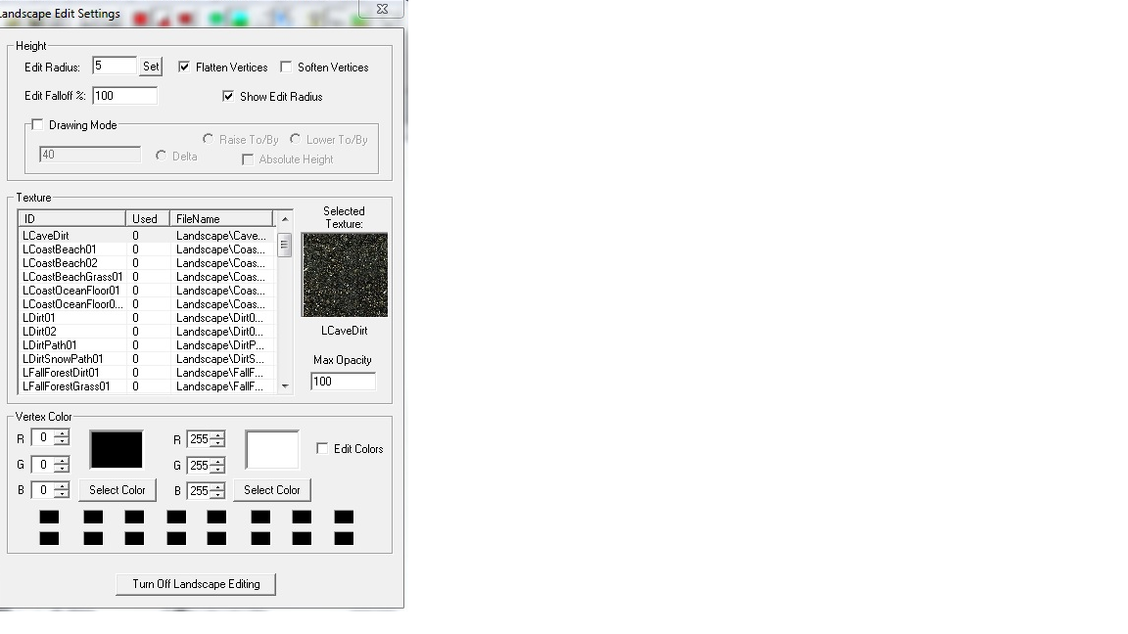Select LDirt01 texture row

(147, 318)
